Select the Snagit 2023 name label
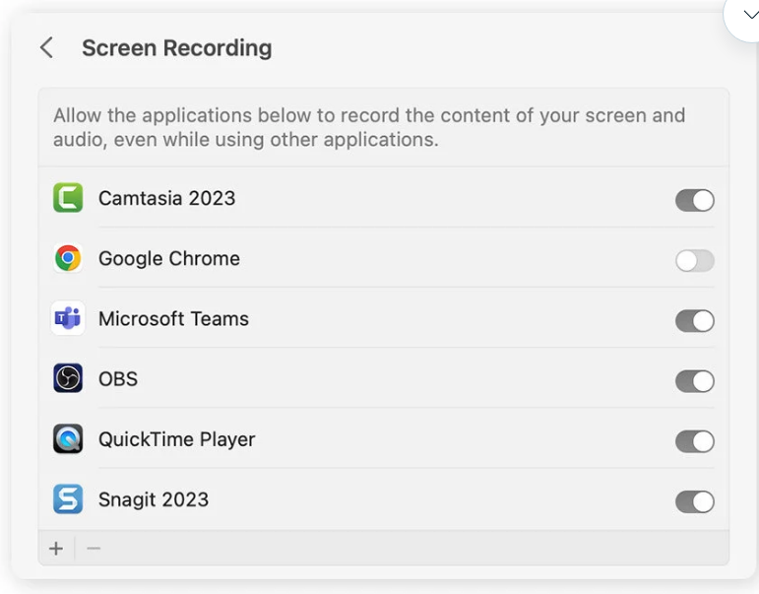Viewport: 759px width, 594px height. [x=154, y=499]
